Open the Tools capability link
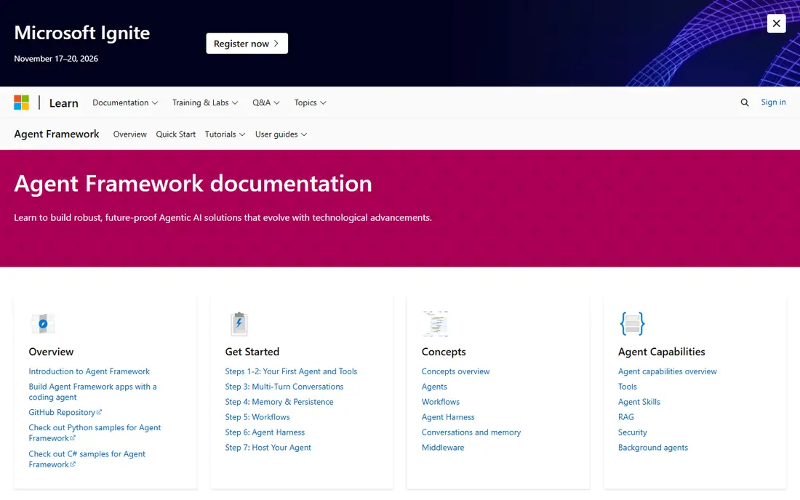Image resolution: width=800 pixels, height=500 pixels. 627,387
